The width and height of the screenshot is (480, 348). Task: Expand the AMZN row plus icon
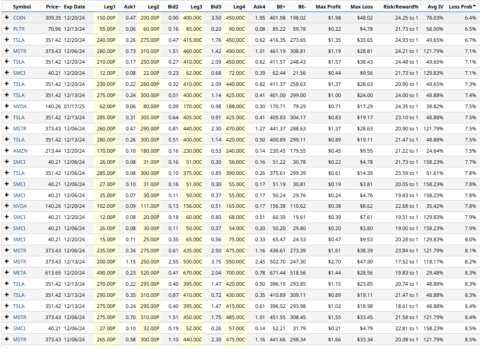point(7,150)
